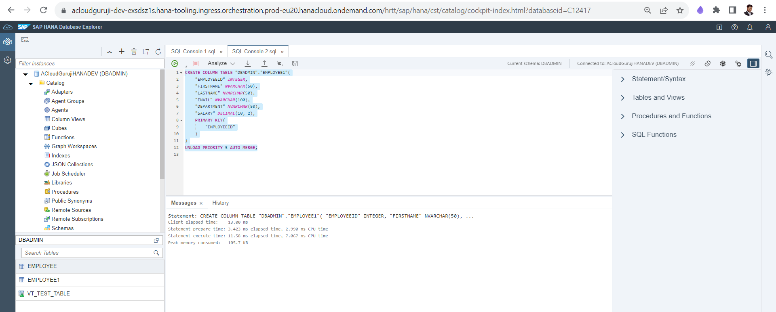Refresh the database instances list
Image resolution: width=776 pixels, height=312 pixels.
[x=158, y=52]
